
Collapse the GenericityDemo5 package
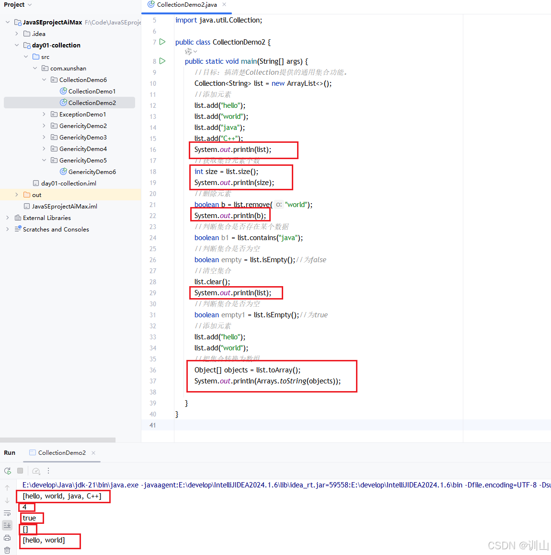pos(44,160)
